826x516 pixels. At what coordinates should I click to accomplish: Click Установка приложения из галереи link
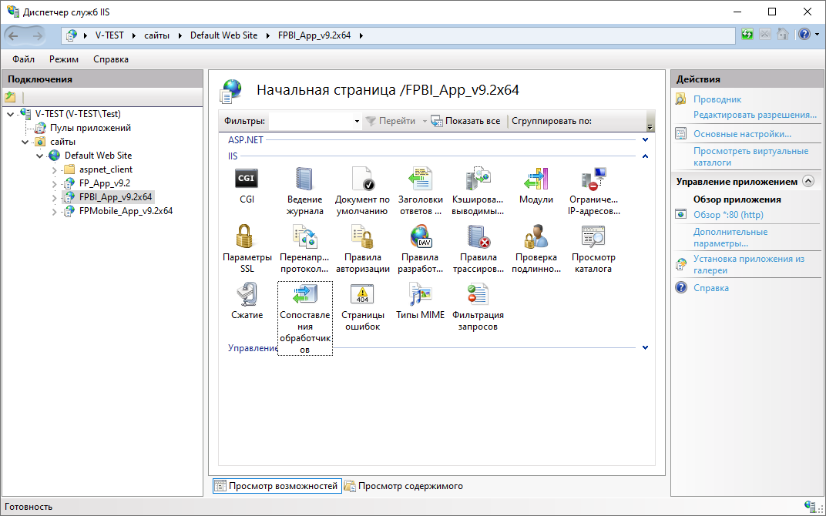(749, 265)
